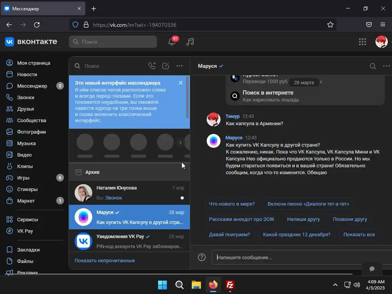Click the Закладки bookmark icon
Screen dimensions: 392x294
[x=10, y=250]
